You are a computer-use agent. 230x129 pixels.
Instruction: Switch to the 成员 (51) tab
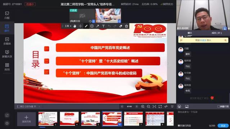click(217, 33)
